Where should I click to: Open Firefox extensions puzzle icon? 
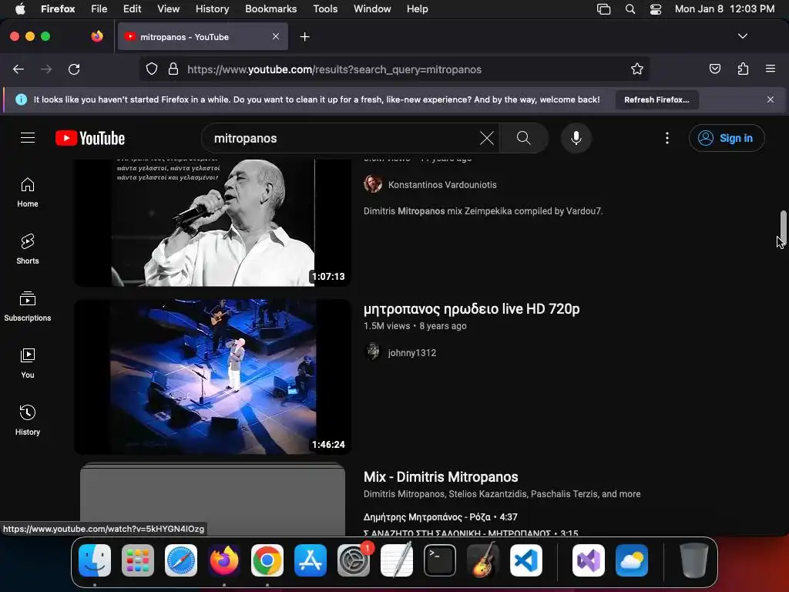[x=744, y=69]
